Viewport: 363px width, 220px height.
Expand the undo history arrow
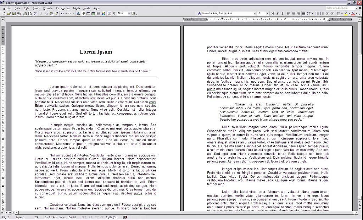pyautogui.click(x=66, y=14)
